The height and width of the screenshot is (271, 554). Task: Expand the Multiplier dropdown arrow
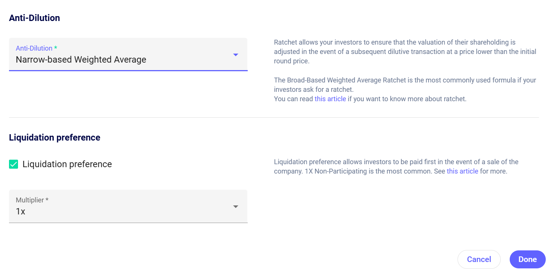point(235,207)
